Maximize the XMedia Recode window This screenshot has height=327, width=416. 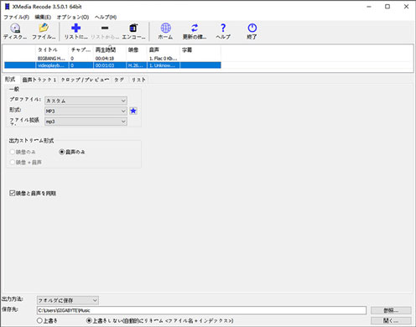[387, 7]
